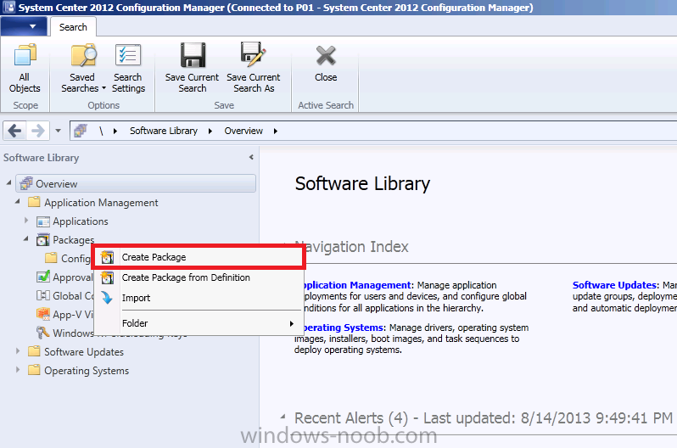Collapse the Software Library navigation pane

(250, 158)
